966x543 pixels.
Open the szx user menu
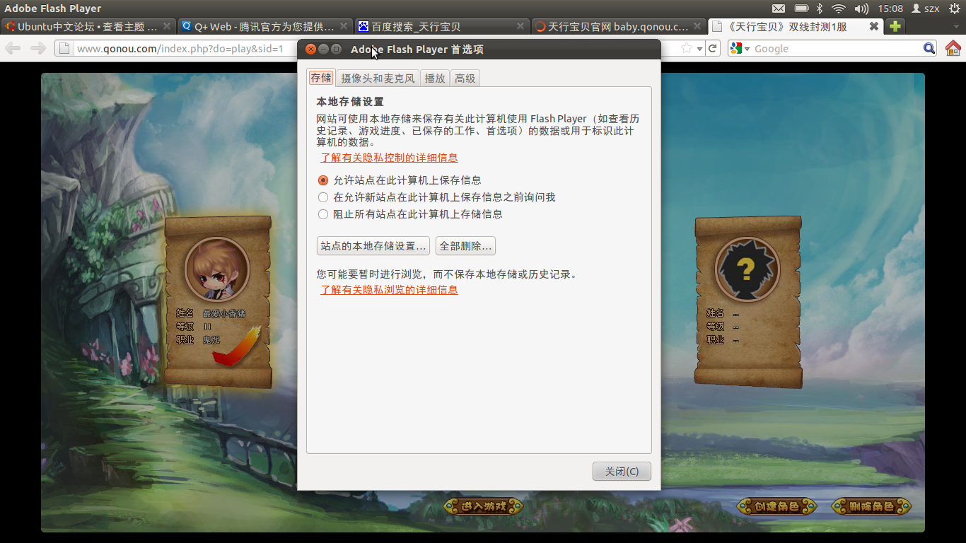click(926, 8)
